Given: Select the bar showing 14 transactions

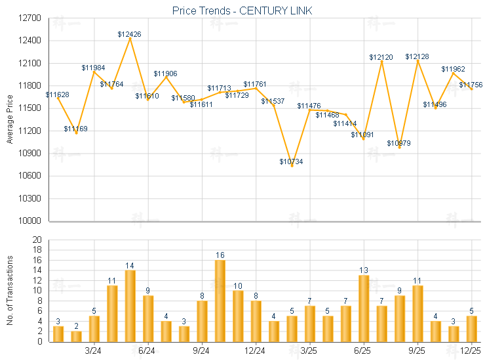Looking at the screenshot, I should click(x=130, y=306).
